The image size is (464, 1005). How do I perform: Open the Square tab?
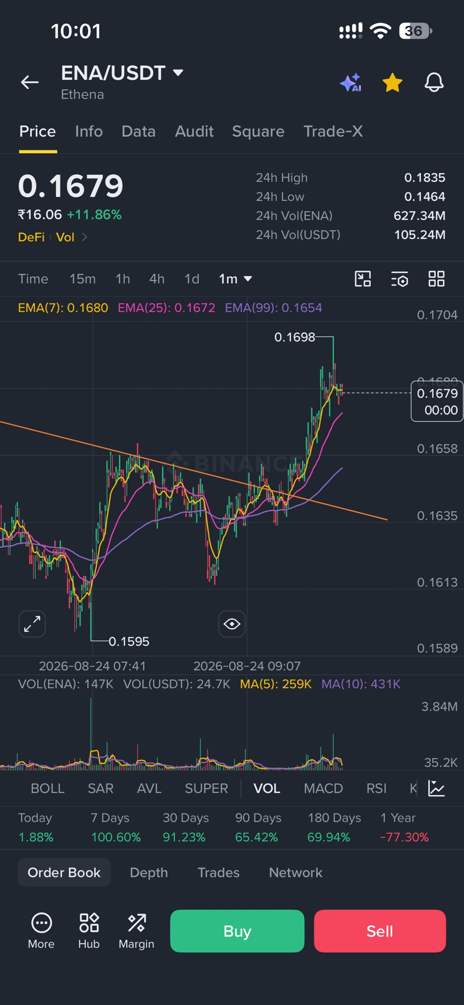258,131
